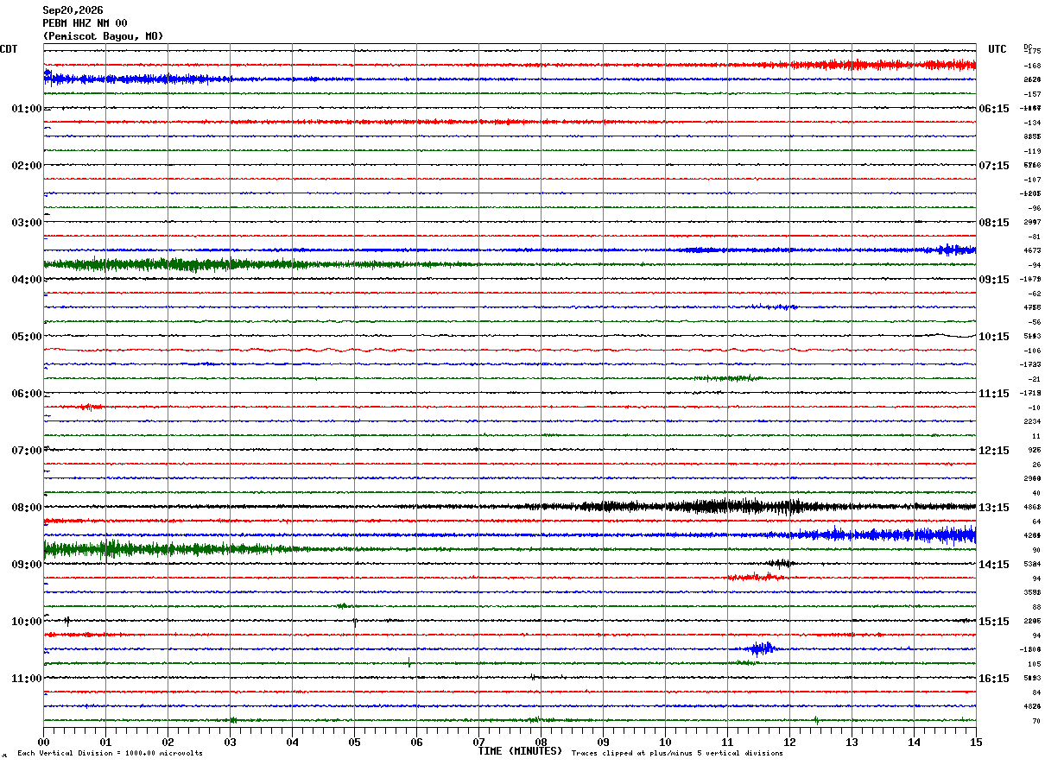This screenshot has width=1045, height=765.
Task: Select the 13:15 UTC row label
Action: [993, 507]
